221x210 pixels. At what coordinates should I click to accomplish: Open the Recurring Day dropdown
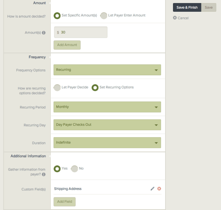(x=107, y=125)
